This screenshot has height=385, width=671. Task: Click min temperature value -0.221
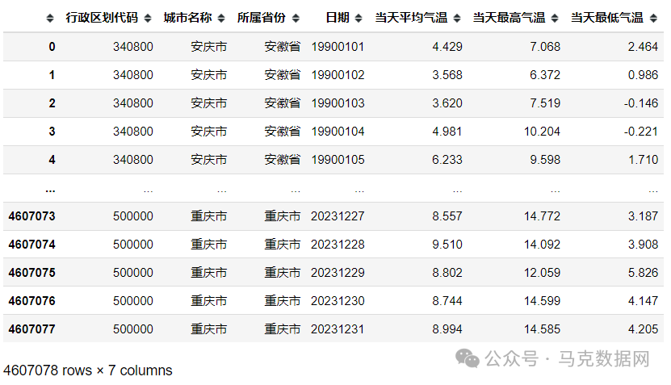[x=641, y=132]
